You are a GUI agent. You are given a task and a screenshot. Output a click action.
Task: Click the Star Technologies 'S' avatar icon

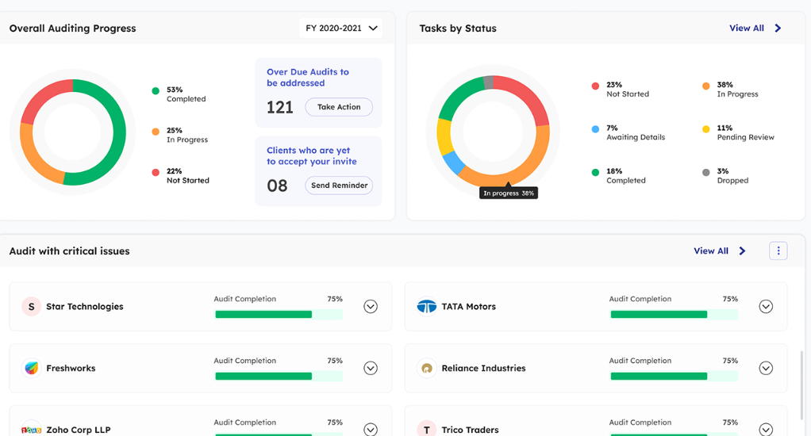click(31, 307)
